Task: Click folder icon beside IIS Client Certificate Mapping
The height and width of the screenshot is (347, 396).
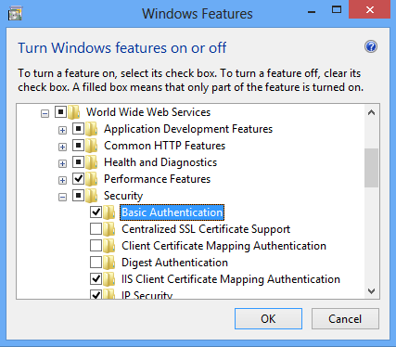Action: [x=109, y=279]
